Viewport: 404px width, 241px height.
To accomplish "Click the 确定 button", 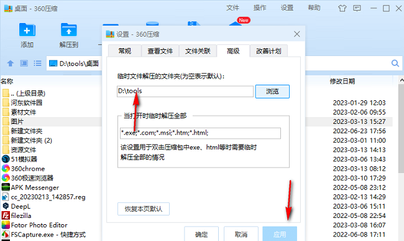I will point(201,234).
